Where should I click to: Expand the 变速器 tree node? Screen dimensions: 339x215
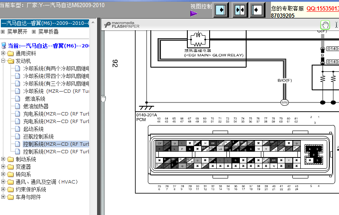pos(3,167)
